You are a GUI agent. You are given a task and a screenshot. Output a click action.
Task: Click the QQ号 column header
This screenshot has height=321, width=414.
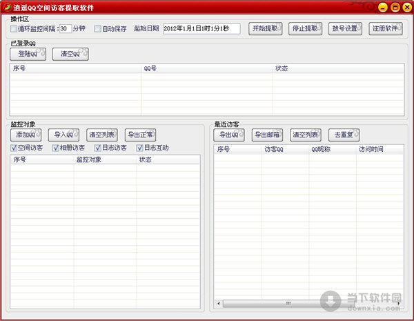[x=207, y=68]
